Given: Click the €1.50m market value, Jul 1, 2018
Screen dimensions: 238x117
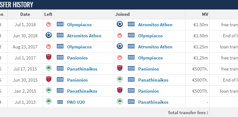Looking at the screenshot, I should pos(201,25).
